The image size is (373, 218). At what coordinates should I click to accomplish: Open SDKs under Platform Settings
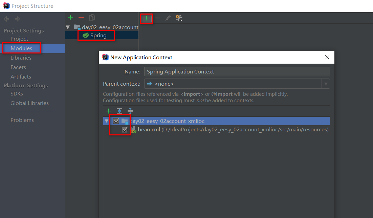click(x=17, y=94)
